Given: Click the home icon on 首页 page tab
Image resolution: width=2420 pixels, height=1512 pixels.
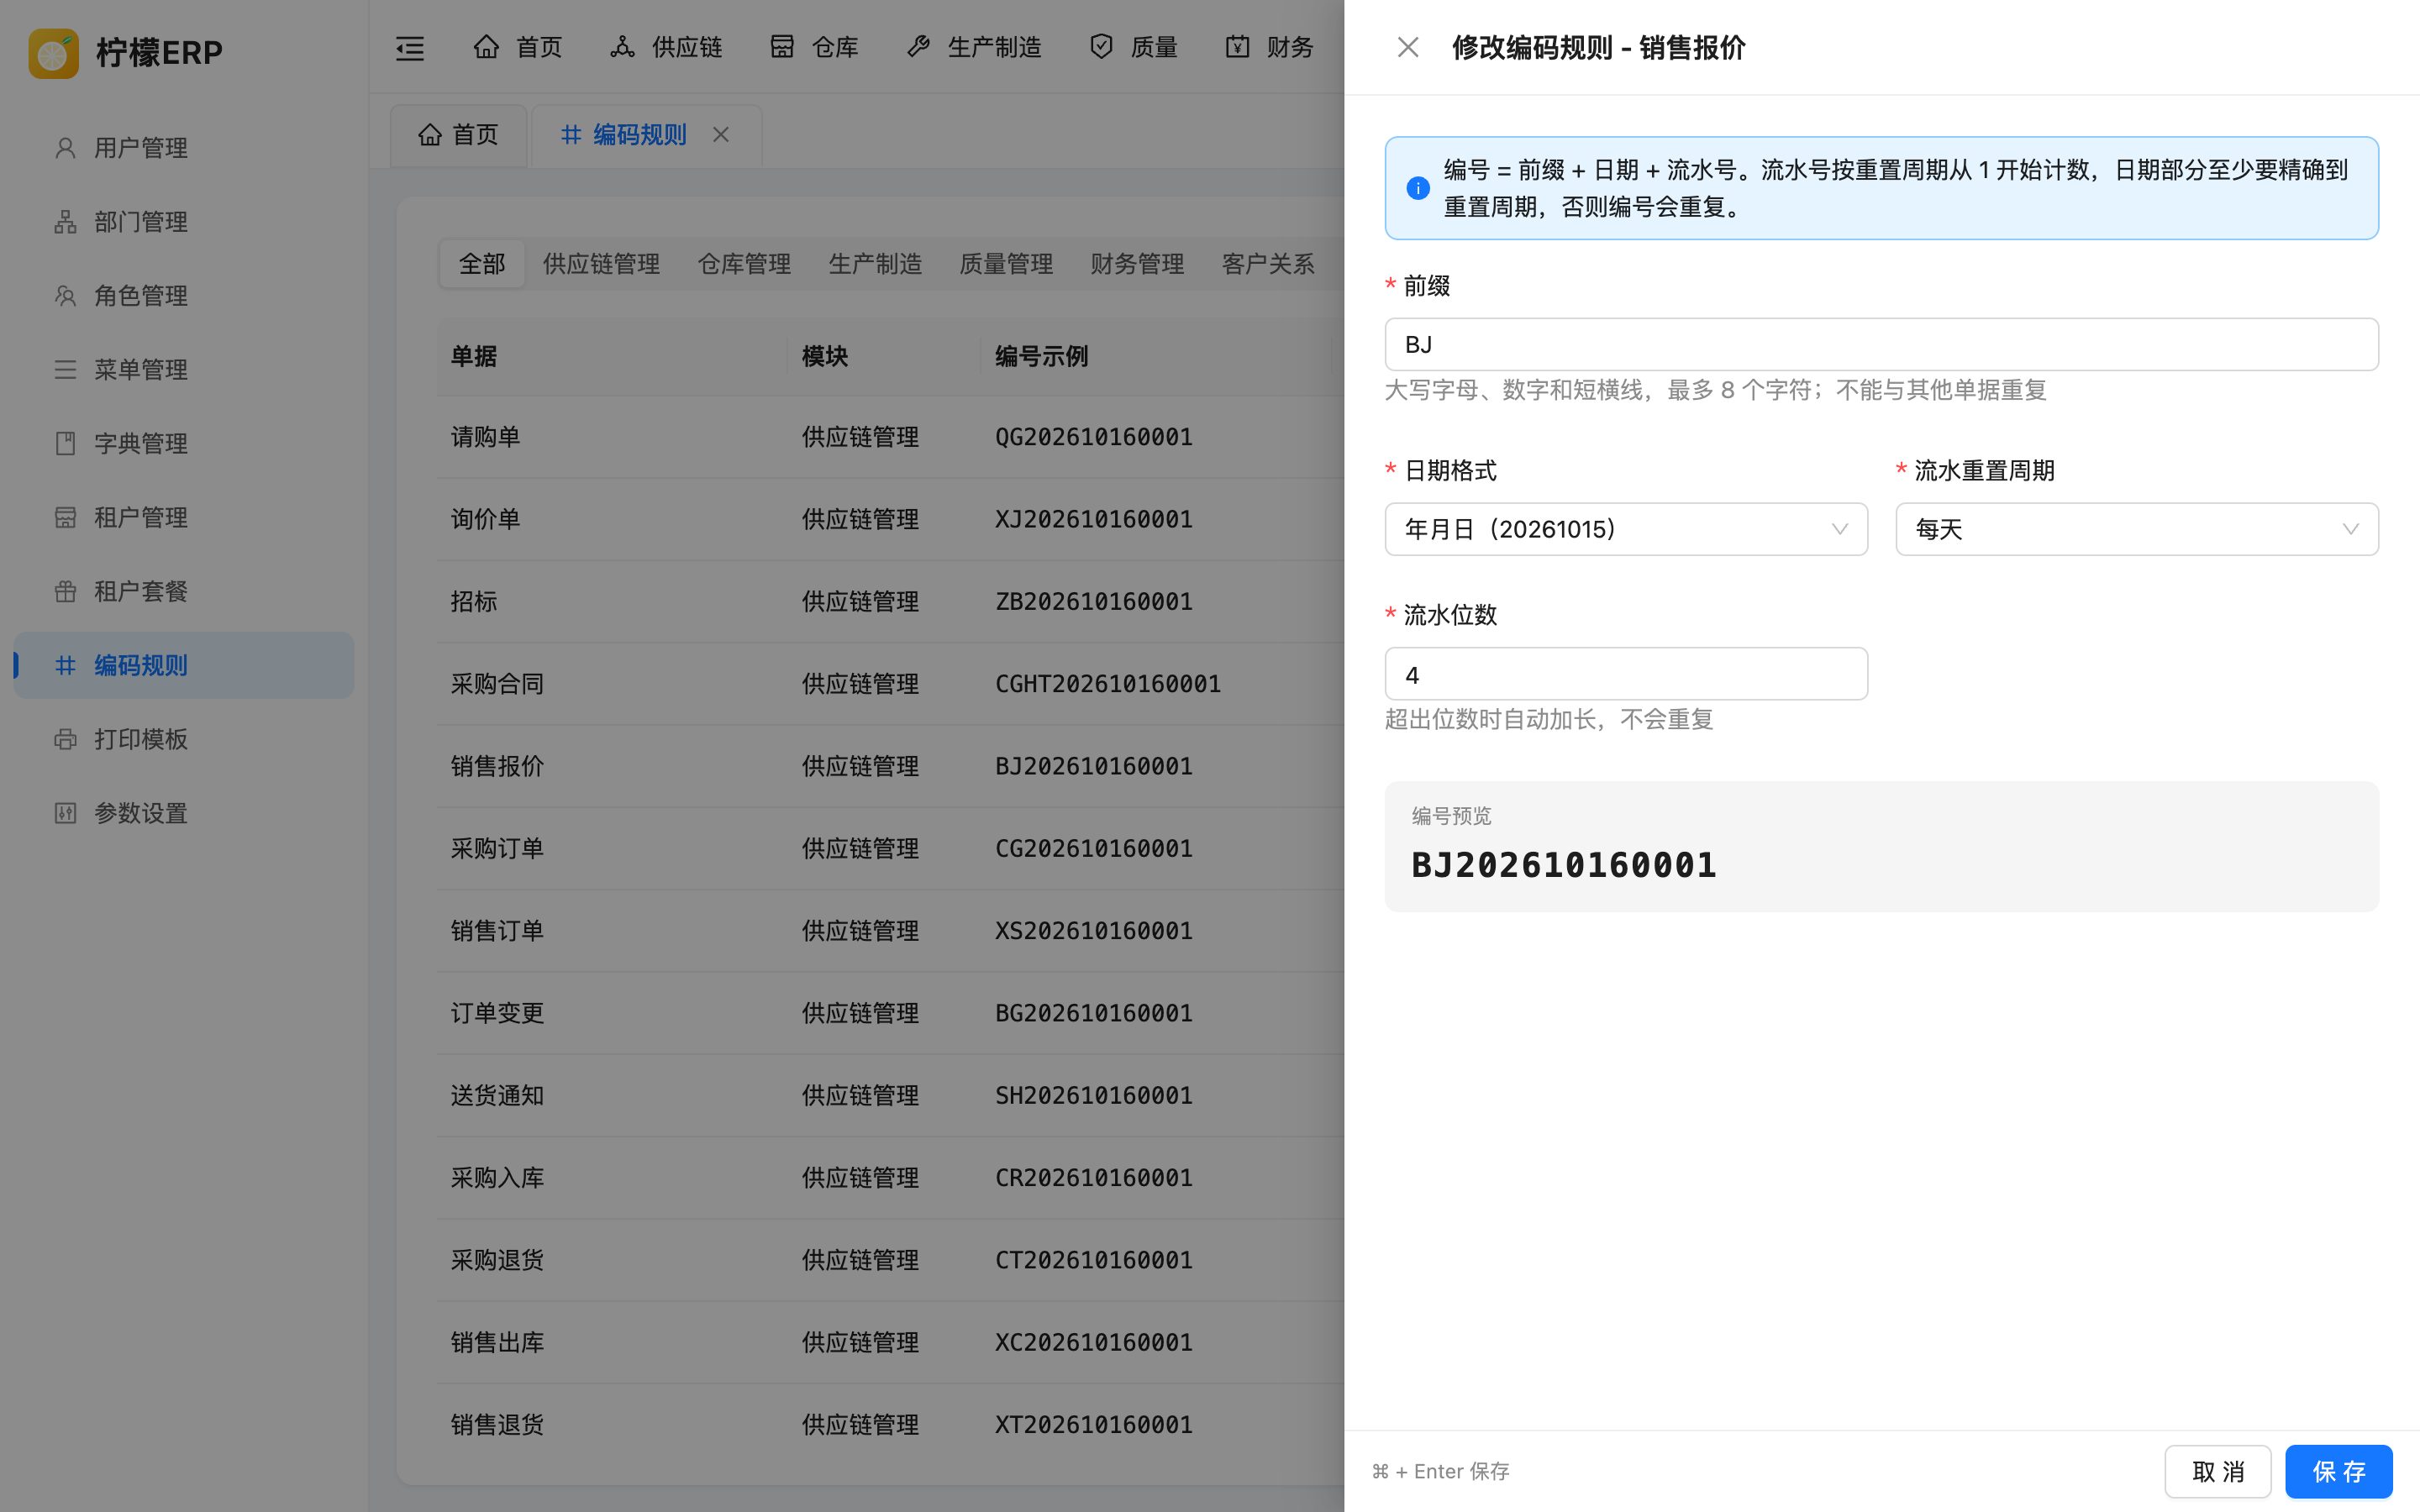Looking at the screenshot, I should (430, 135).
